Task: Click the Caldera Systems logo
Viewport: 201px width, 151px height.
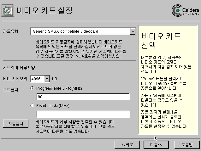Action: click(x=186, y=10)
